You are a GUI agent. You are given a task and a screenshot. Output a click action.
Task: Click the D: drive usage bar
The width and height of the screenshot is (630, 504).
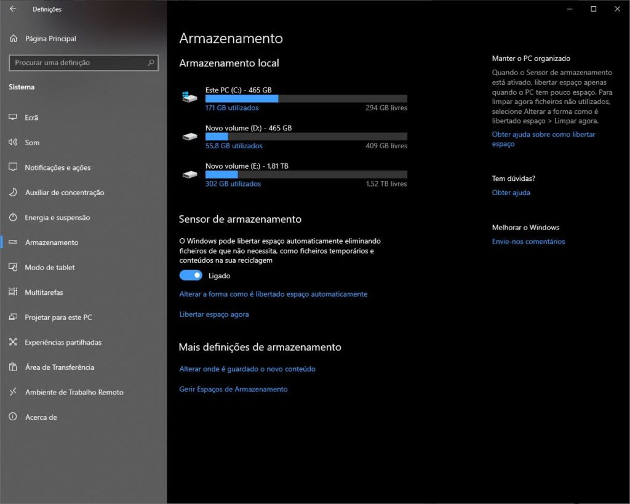pos(306,137)
